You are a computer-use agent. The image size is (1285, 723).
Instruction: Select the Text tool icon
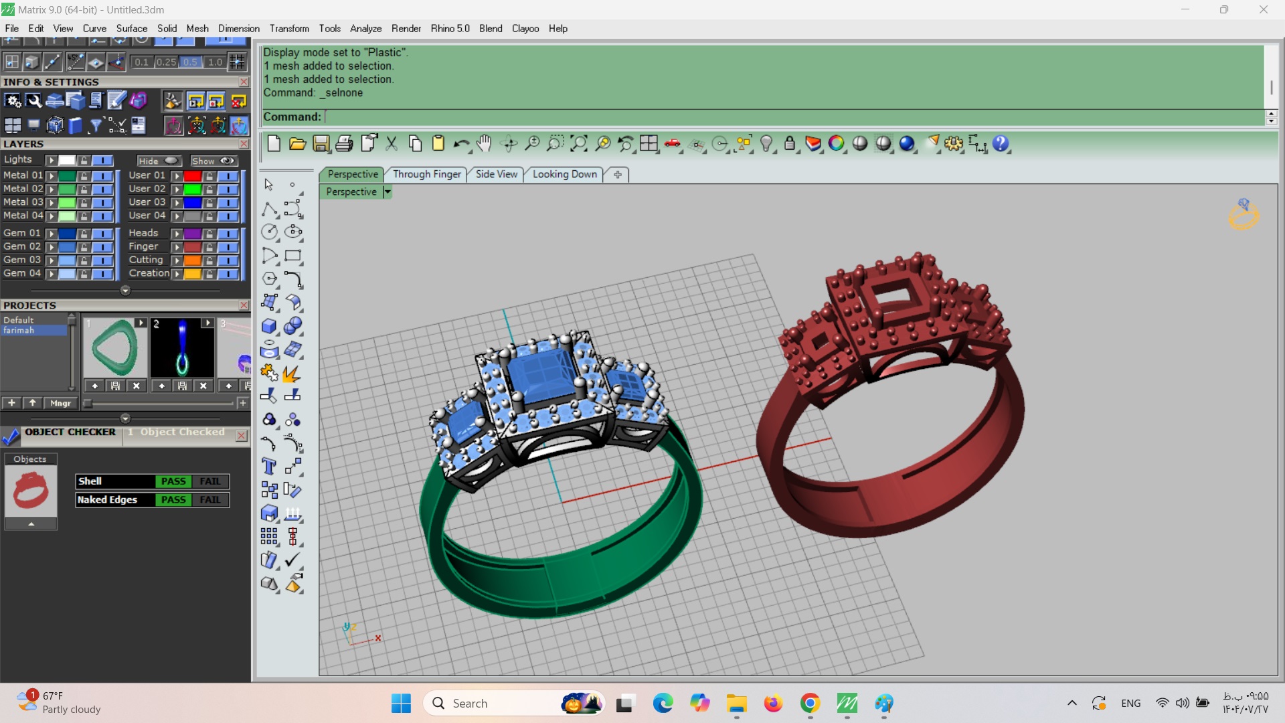269,467
